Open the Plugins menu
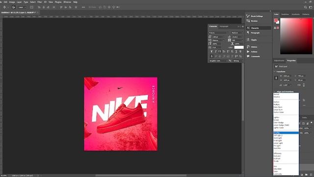 58,2
